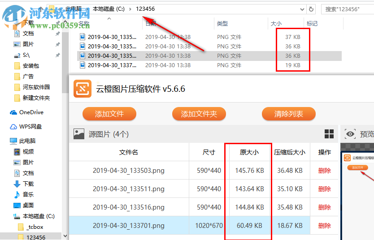Select 此电脑 in the navigation tree
Image resolution: width=374 pixels, height=240 pixels.
pyautogui.click(x=27, y=141)
